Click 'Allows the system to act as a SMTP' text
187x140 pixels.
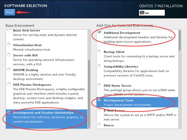pos(140,117)
